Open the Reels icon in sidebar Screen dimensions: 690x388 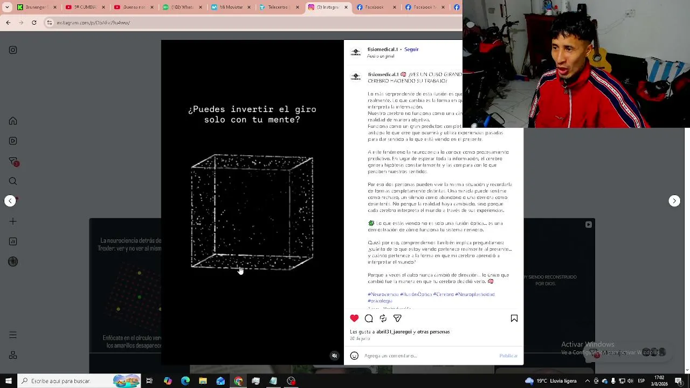click(x=13, y=141)
